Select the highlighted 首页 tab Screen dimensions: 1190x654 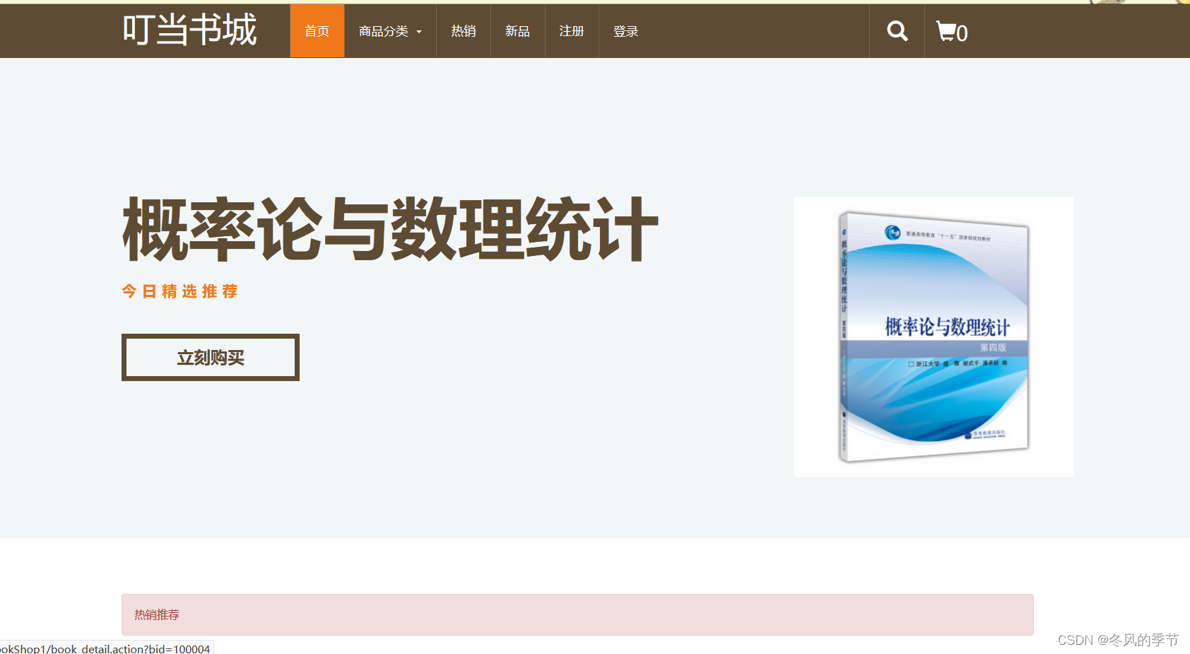(x=317, y=31)
